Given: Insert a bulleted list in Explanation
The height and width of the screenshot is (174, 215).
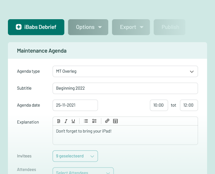Looking at the screenshot, I should 86,121.
